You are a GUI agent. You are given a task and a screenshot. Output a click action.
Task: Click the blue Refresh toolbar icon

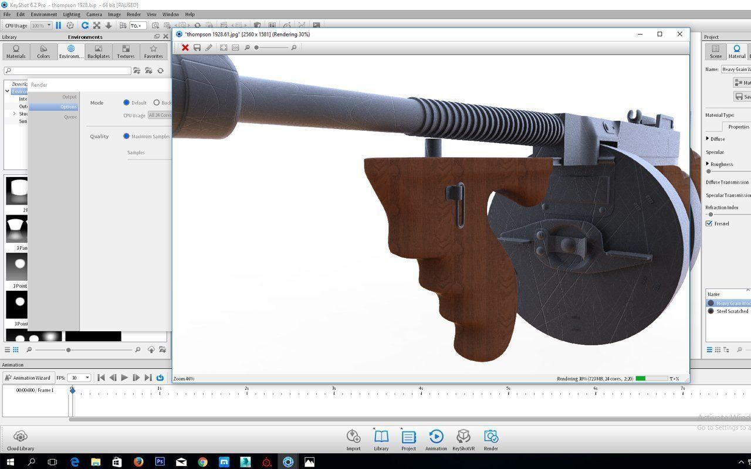pyautogui.click(x=85, y=25)
